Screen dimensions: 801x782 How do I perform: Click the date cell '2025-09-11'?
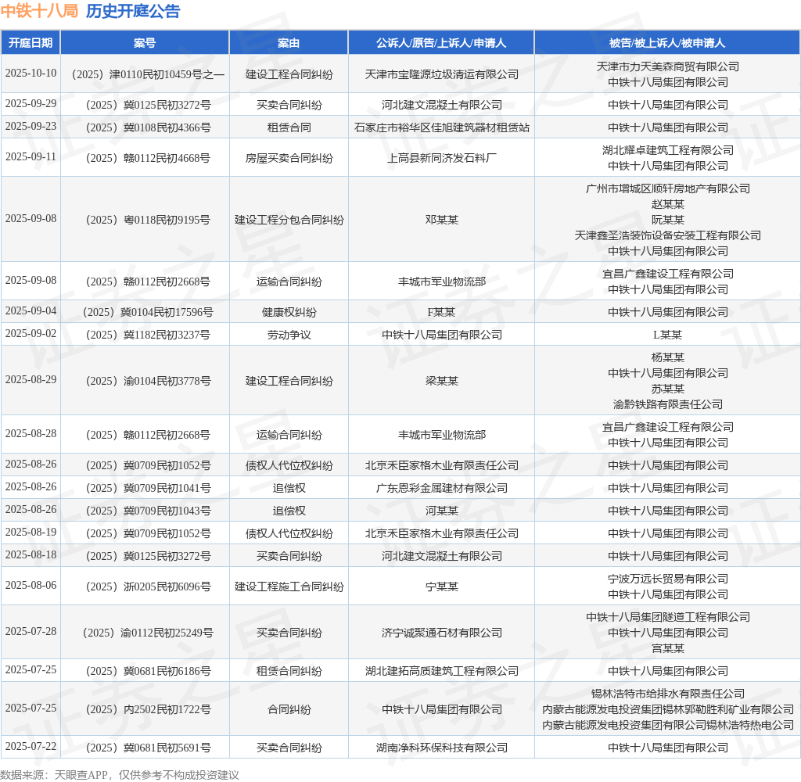coord(31,157)
